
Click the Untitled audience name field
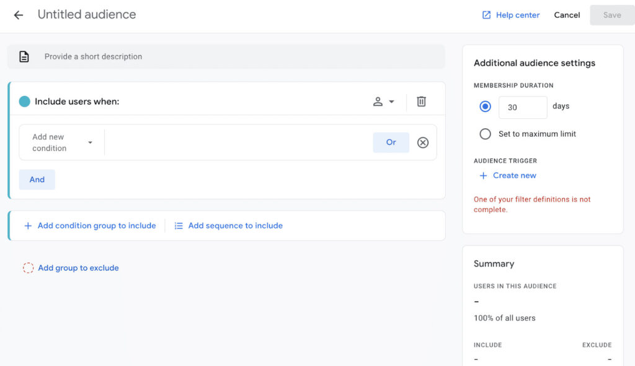87,15
